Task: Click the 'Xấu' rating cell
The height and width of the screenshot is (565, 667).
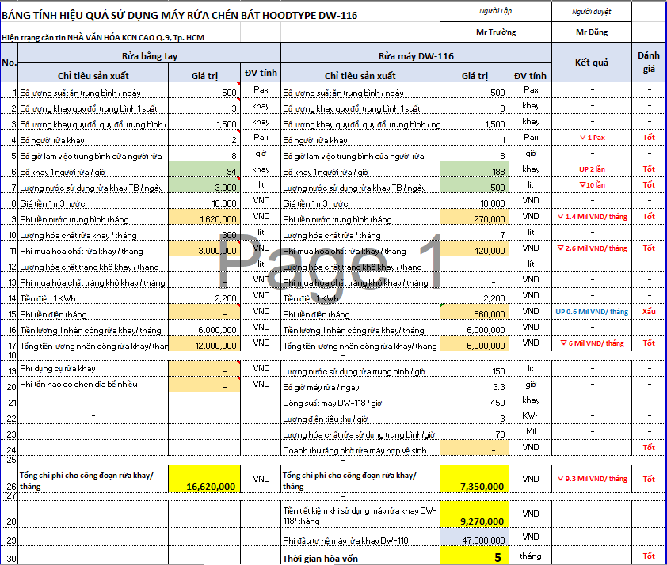Action: [x=649, y=312]
